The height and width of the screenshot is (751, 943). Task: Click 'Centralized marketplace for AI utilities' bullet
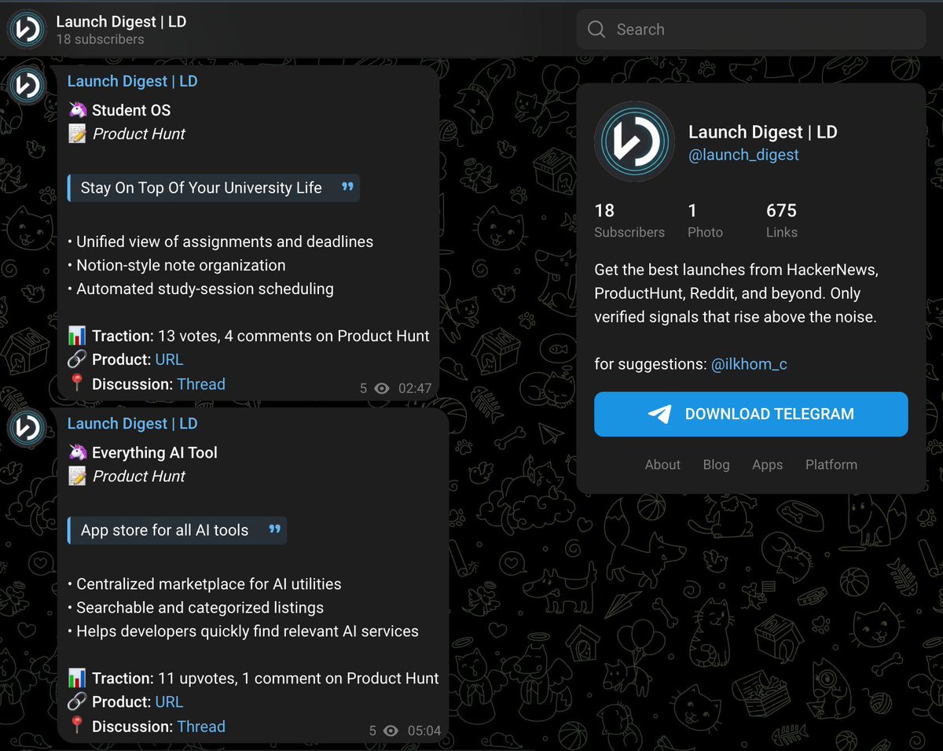click(204, 583)
